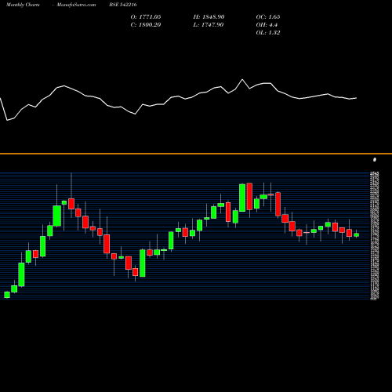Click the highest peak of the white line chart
The image size is (392, 392).
242,79
